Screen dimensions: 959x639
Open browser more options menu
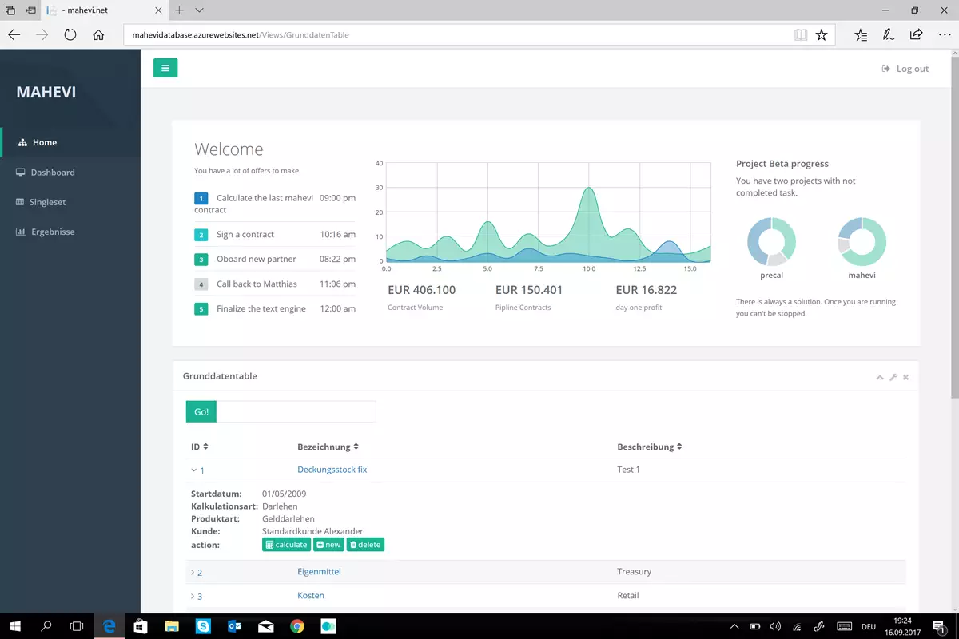coord(945,35)
